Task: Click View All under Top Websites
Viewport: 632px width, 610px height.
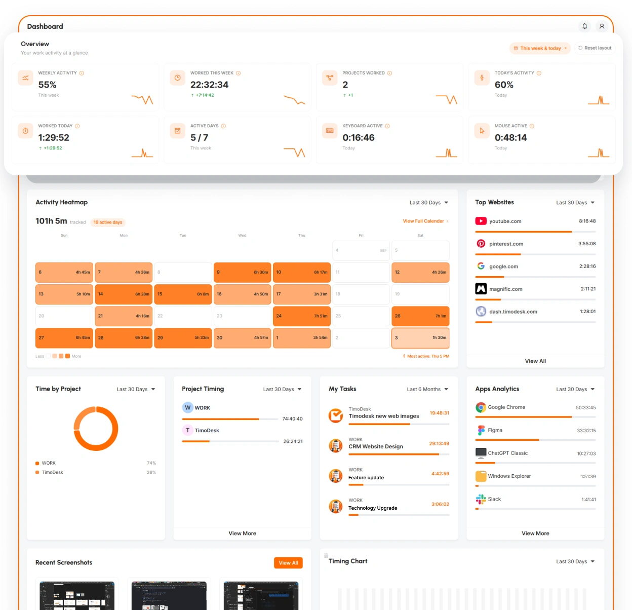Action: pyautogui.click(x=535, y=361)
